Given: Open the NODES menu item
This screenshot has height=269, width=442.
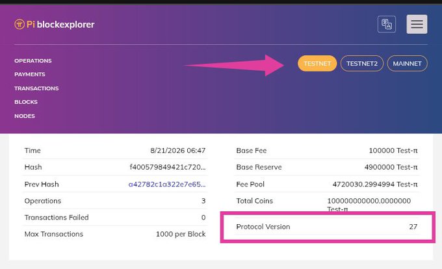Looking at the screenshot, I should [x=25, y=116].
